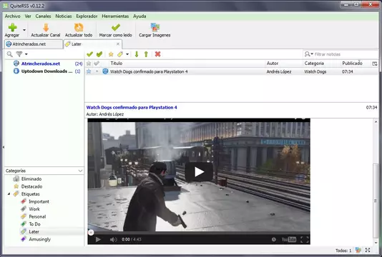Open the Canales menu
The height and width of the screenshot is (257, 382).
[x=43, y=16]
